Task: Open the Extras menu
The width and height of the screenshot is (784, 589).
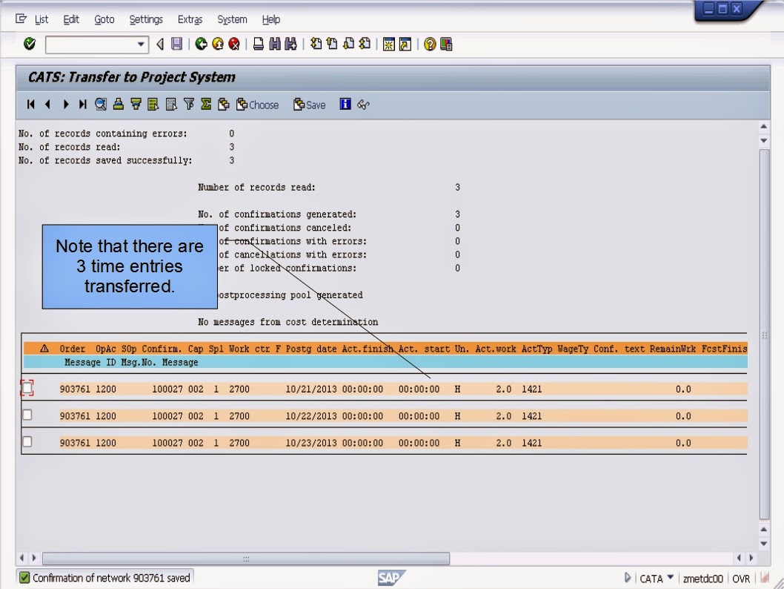Action: tap(190, 19)
